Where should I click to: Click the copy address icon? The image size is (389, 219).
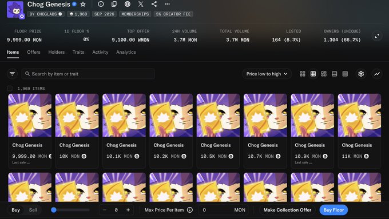tap(114, 4)
